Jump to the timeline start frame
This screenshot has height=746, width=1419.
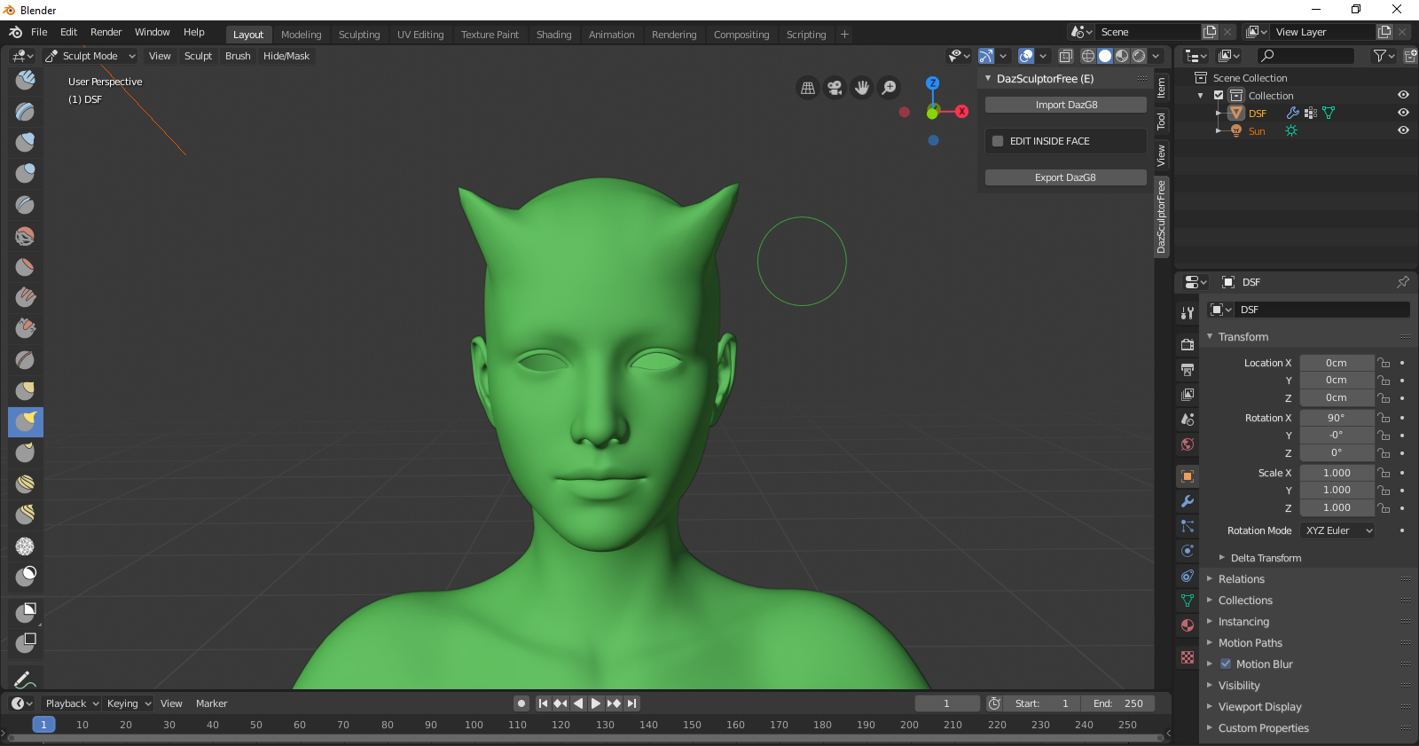543,703
